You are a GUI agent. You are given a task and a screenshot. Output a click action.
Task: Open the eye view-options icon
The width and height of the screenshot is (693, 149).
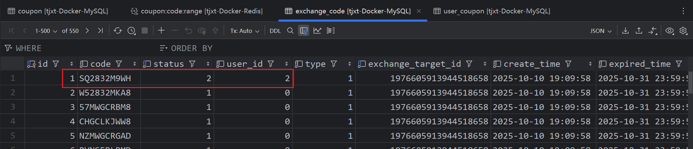[x=670, y=30]
